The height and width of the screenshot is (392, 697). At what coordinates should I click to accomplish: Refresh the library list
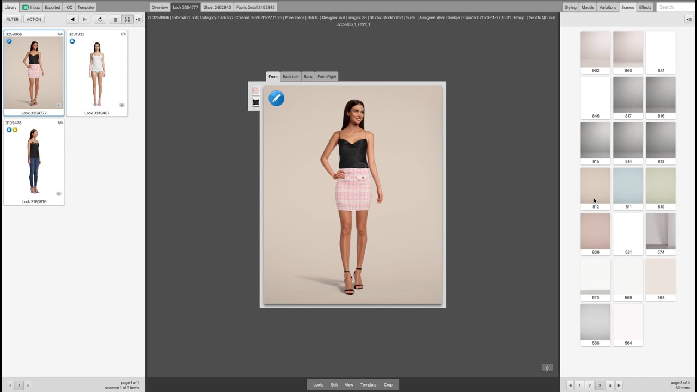(100, 19)
